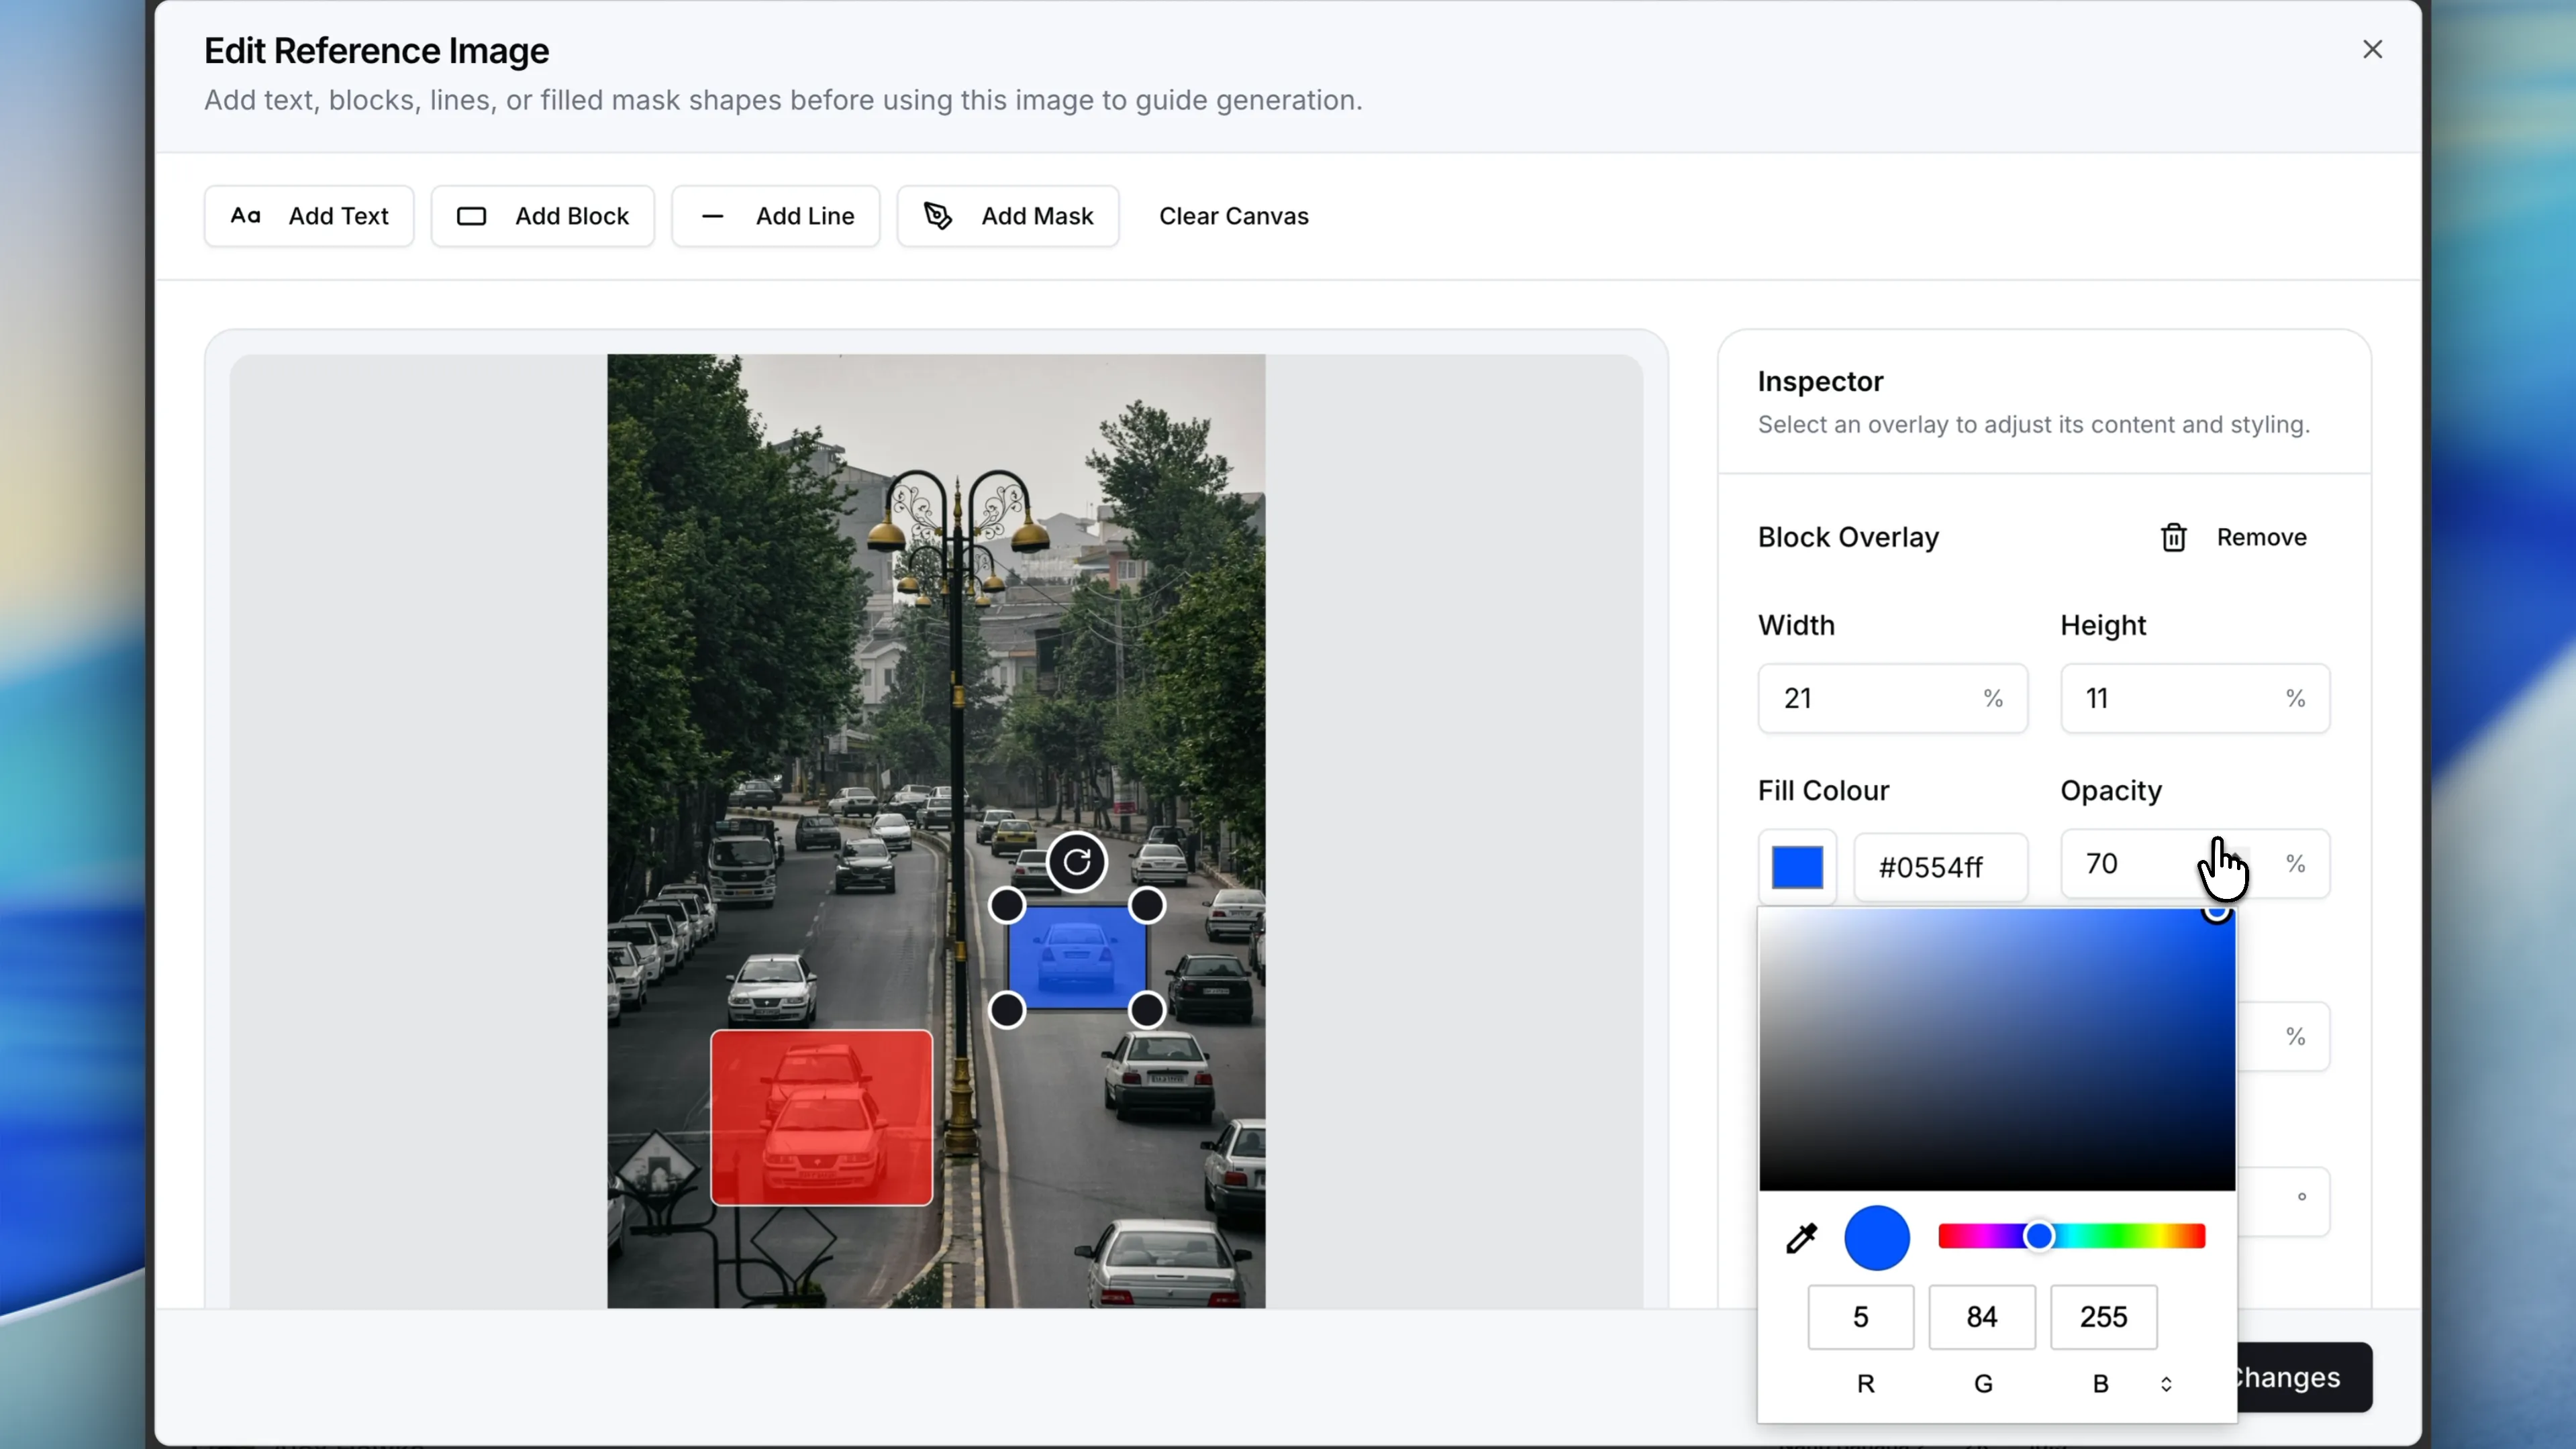
Task: Select the Add Block tool
Action: [x=542, y=216]
